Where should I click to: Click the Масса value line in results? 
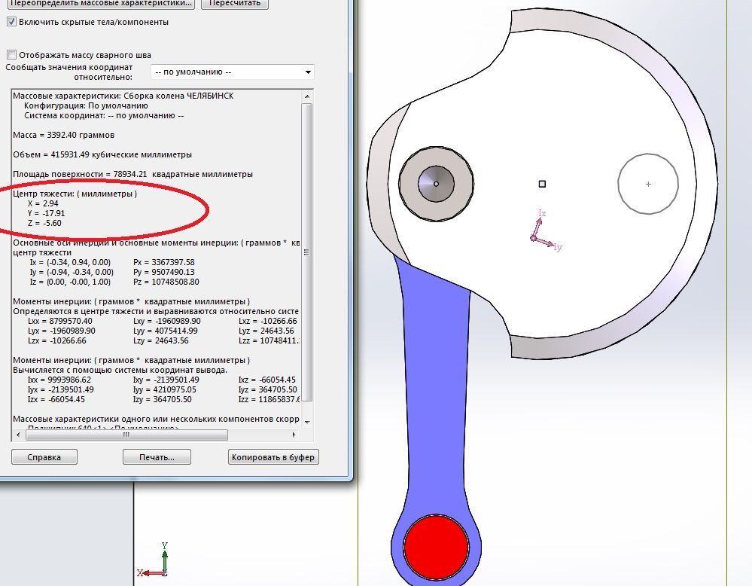pos(64,135)
